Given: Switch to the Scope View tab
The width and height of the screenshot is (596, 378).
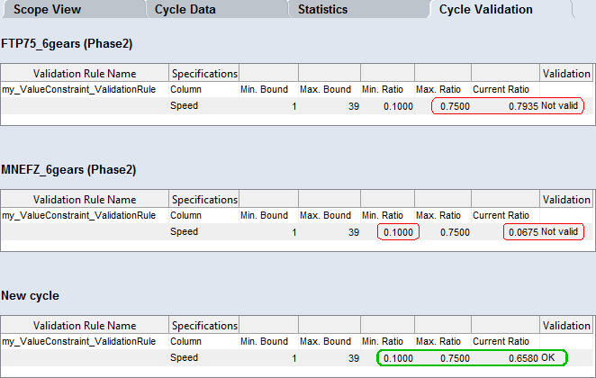Looking at the screenshot, I should pos(47,9).
